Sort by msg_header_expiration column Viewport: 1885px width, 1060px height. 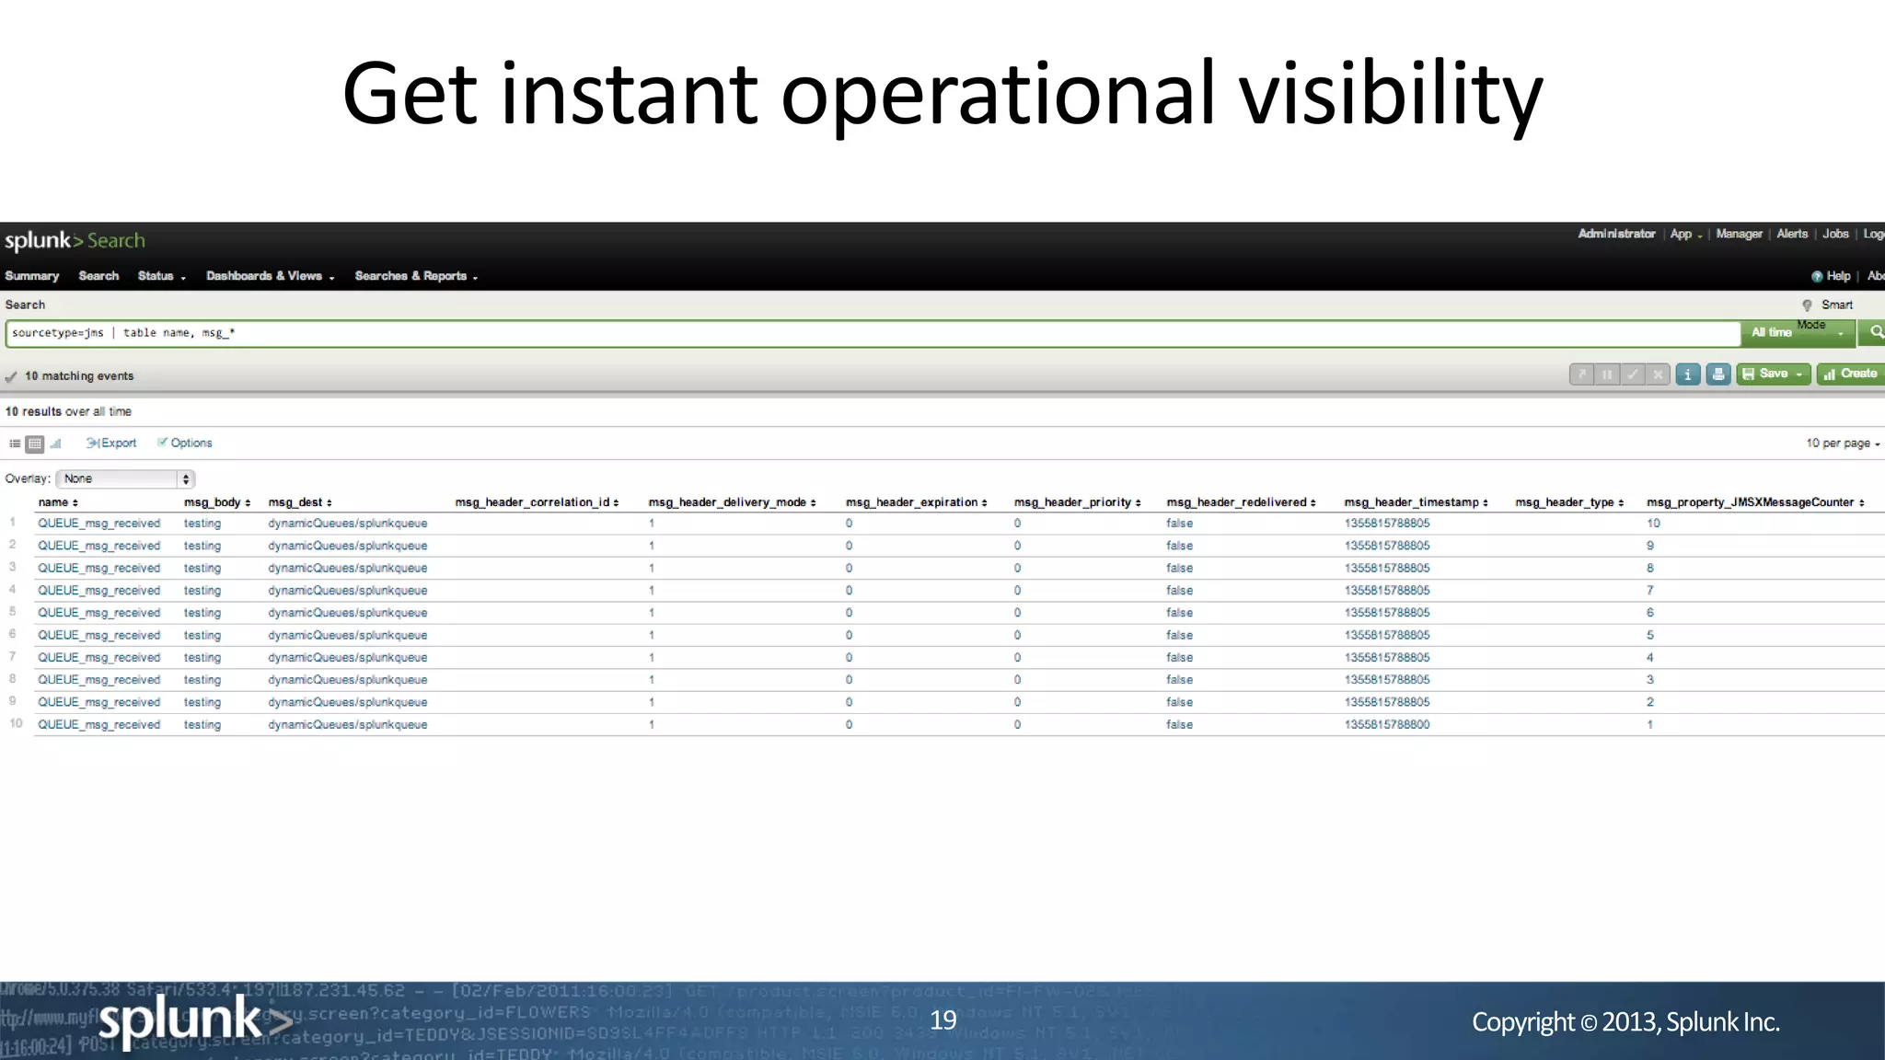[x=916, y=502]
